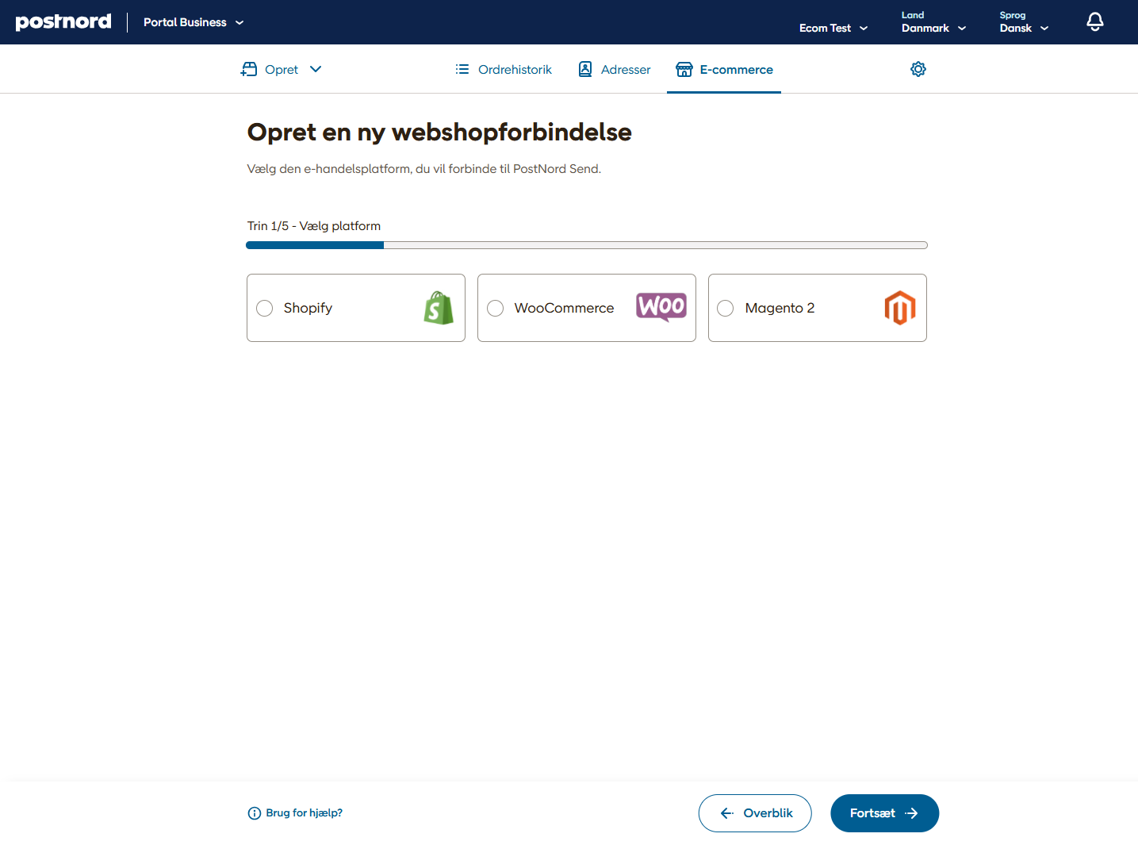The width and height of the screenshot is (1138, 845).
Task: Click the PostNord logo
Action: pos(63,22)
